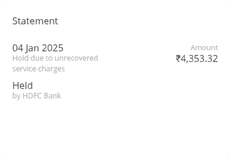231x157 pixels.
Task: Click the by HDFC Bank text
Action: [36, 96]
